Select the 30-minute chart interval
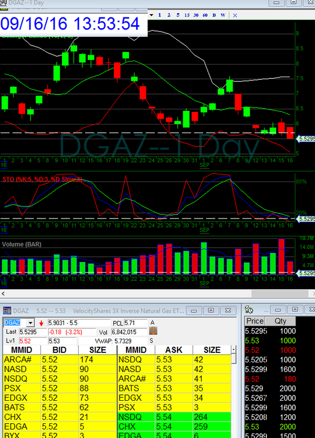Viewport: 315px width, 438px height. point(196,15)
